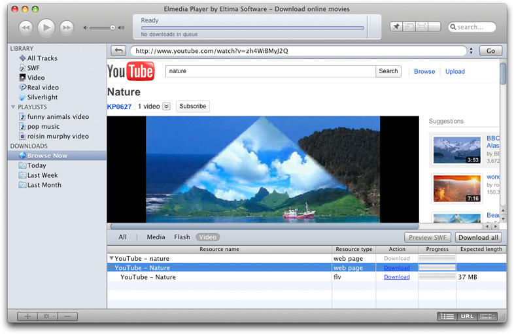Click the vertical scrollbar of the web page

[503, 74]
